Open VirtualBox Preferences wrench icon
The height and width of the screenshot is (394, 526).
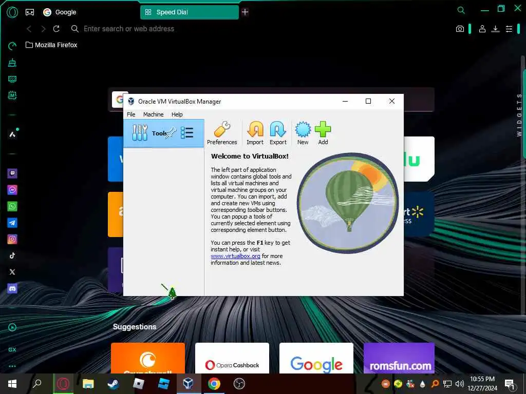tap(222, 133)
